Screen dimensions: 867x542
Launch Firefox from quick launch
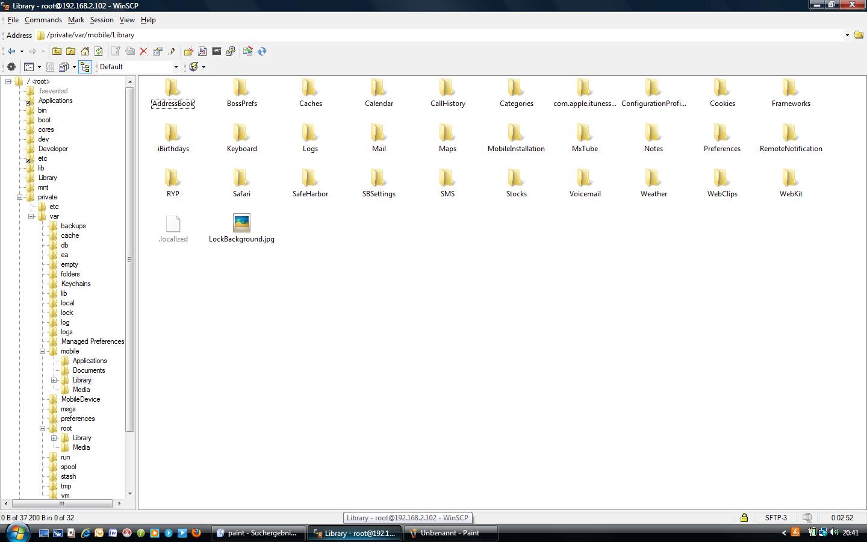pyautogui.click(x=196, y=533)
